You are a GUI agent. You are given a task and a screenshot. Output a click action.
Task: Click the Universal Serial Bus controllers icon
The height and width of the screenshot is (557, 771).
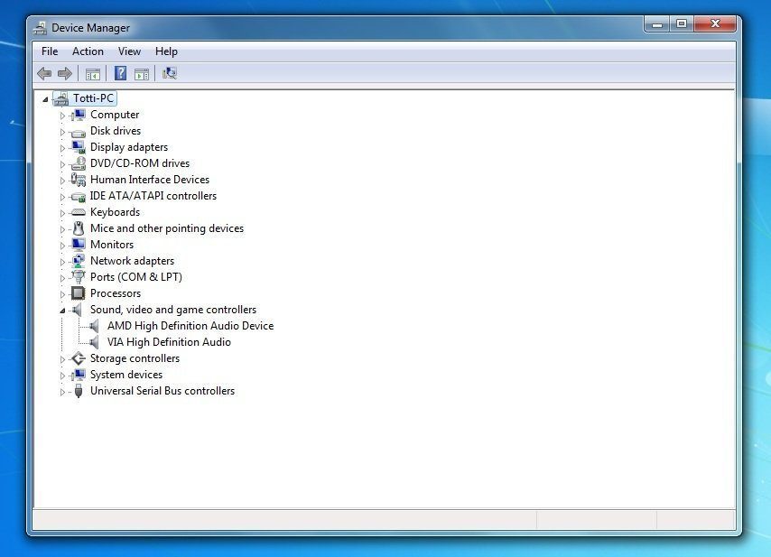[x=79, y=391]
